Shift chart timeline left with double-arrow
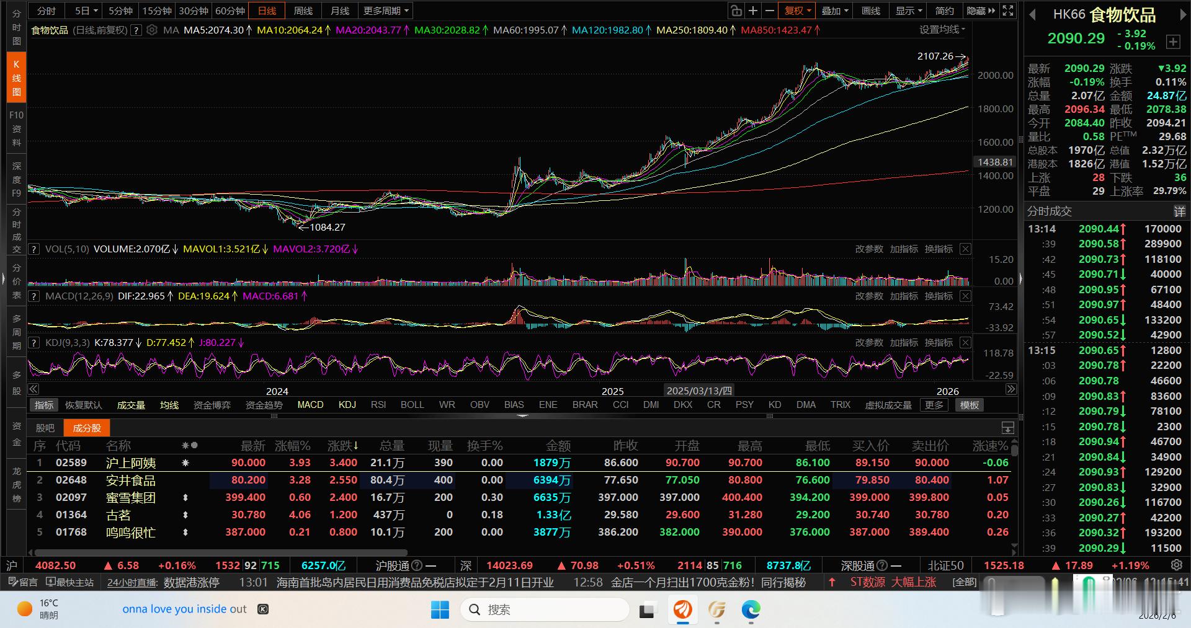Viewport: 1191px width, 628px height. (x=33, y=389)
